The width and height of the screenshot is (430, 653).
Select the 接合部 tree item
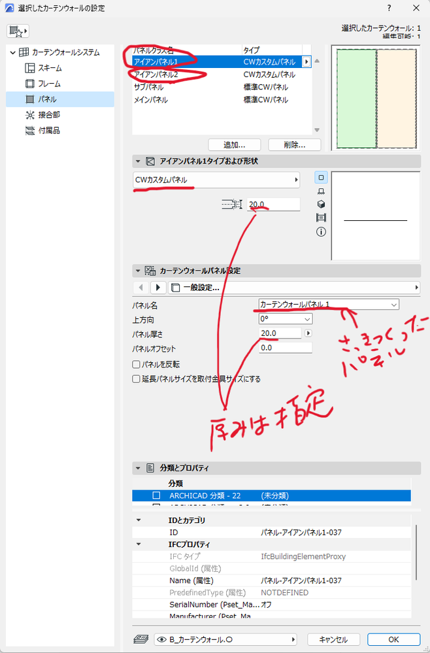point(43,115)
